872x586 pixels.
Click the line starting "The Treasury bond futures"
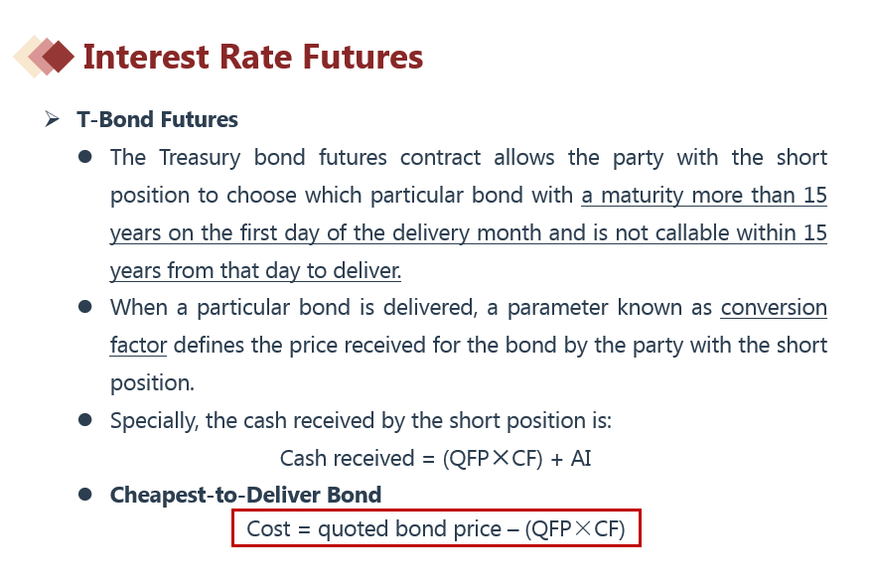coord(468,158)
